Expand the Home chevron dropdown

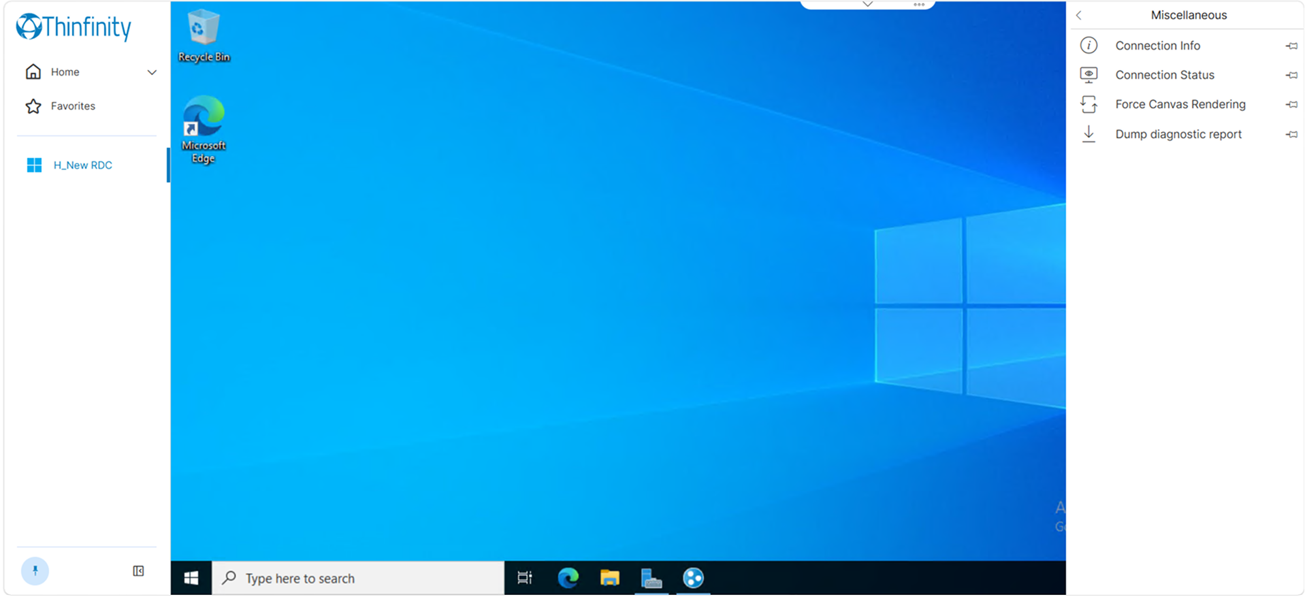pos(152,72)
